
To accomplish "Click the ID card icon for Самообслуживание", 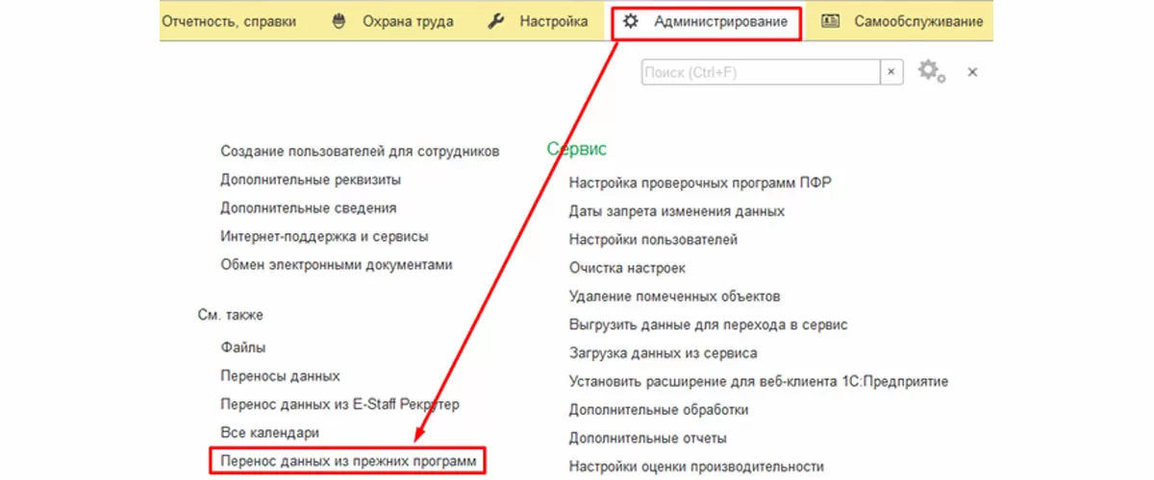I will coord(832,21).
